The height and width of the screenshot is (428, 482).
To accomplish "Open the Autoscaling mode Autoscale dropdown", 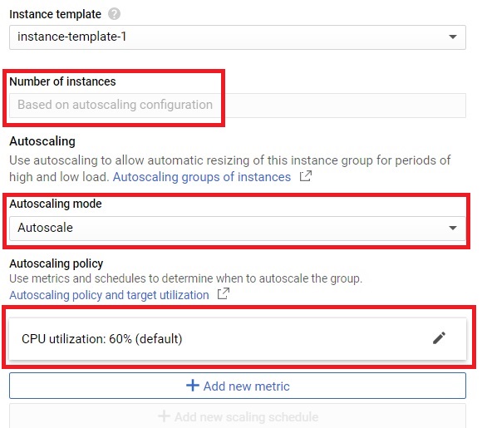I will tap(238, 229).
